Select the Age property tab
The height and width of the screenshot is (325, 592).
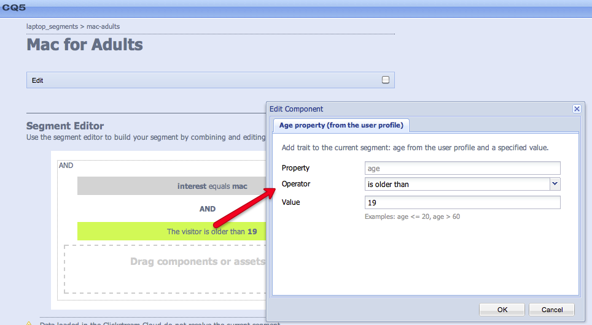click(341, 125)
